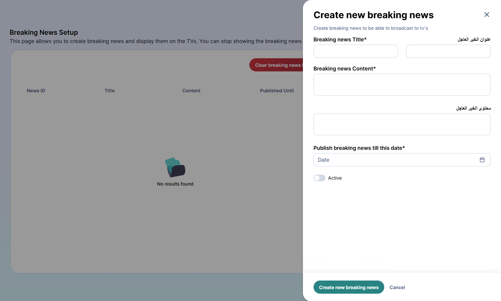Sort by Title column header
The width and height of the screenshot is (501, 301).
point(109,91)
